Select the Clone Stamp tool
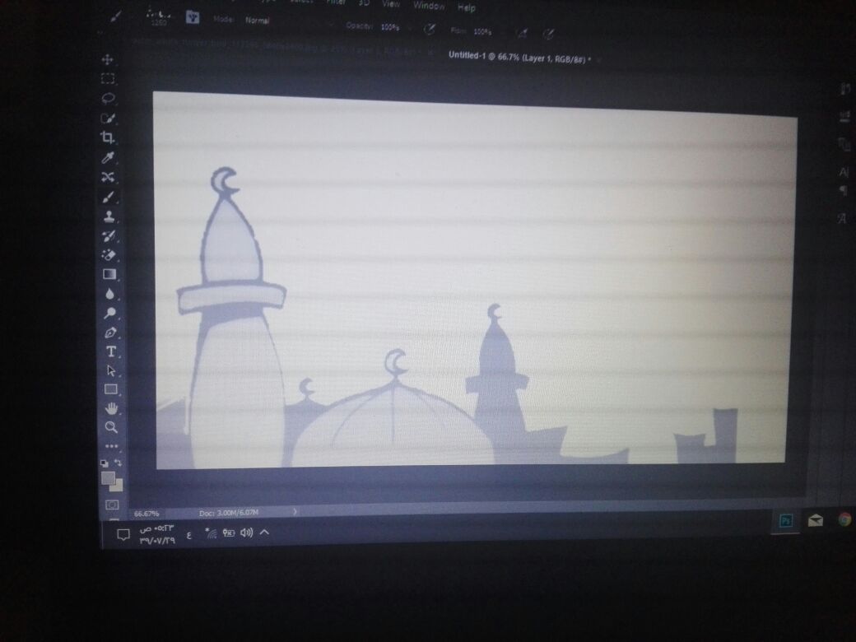The height and width of the screenshot is (642, 856). (108, 216)
